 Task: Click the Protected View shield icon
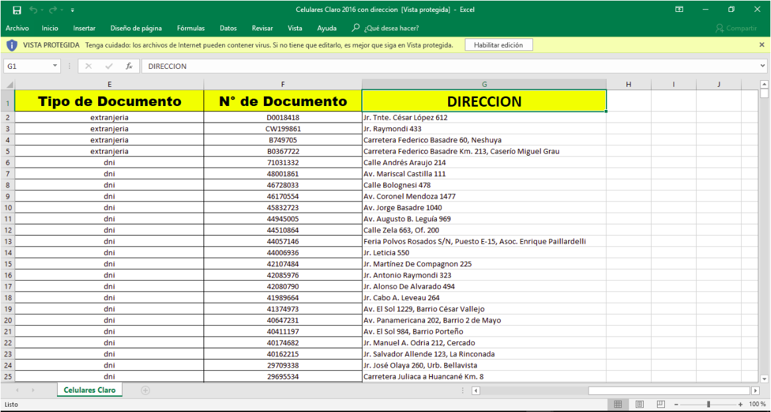pyautogui.click(x=13, y=45)
